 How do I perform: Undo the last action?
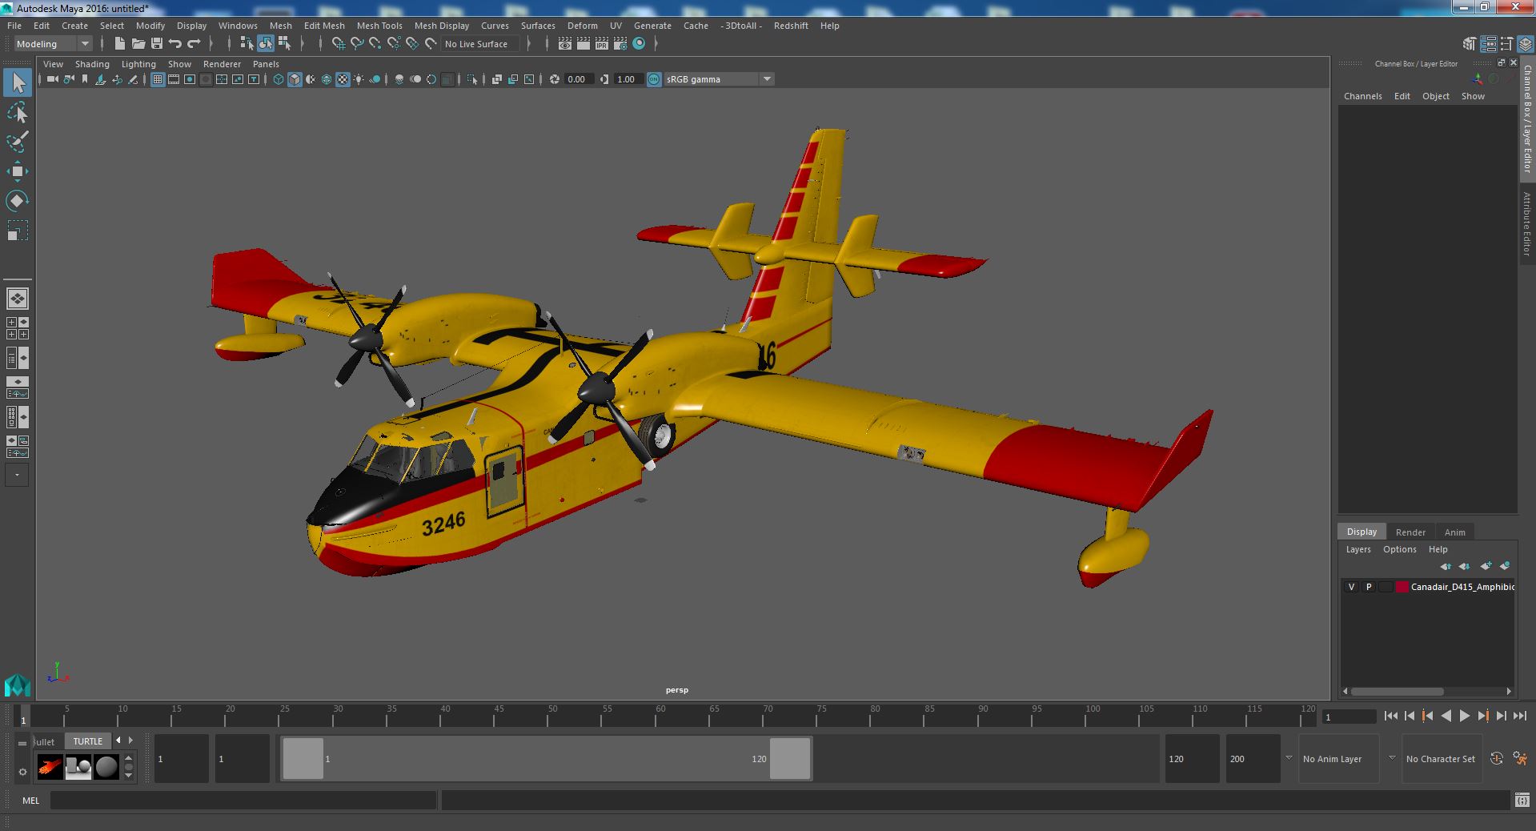175,44
